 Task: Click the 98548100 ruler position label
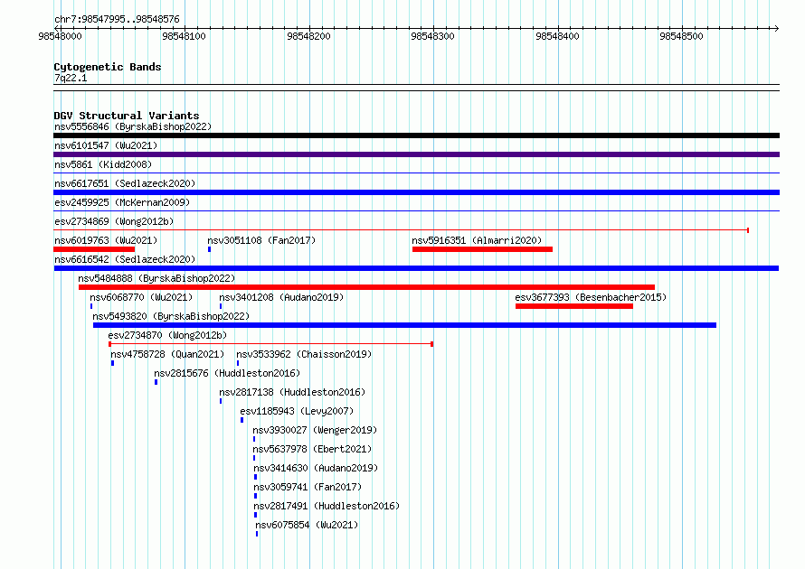click(184, 36)
